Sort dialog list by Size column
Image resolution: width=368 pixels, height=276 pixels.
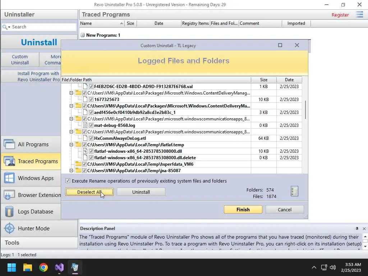pyautogui.click(x=263, y=80)
